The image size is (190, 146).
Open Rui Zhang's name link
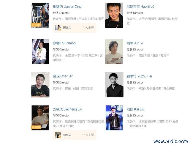tap(64, 43)
